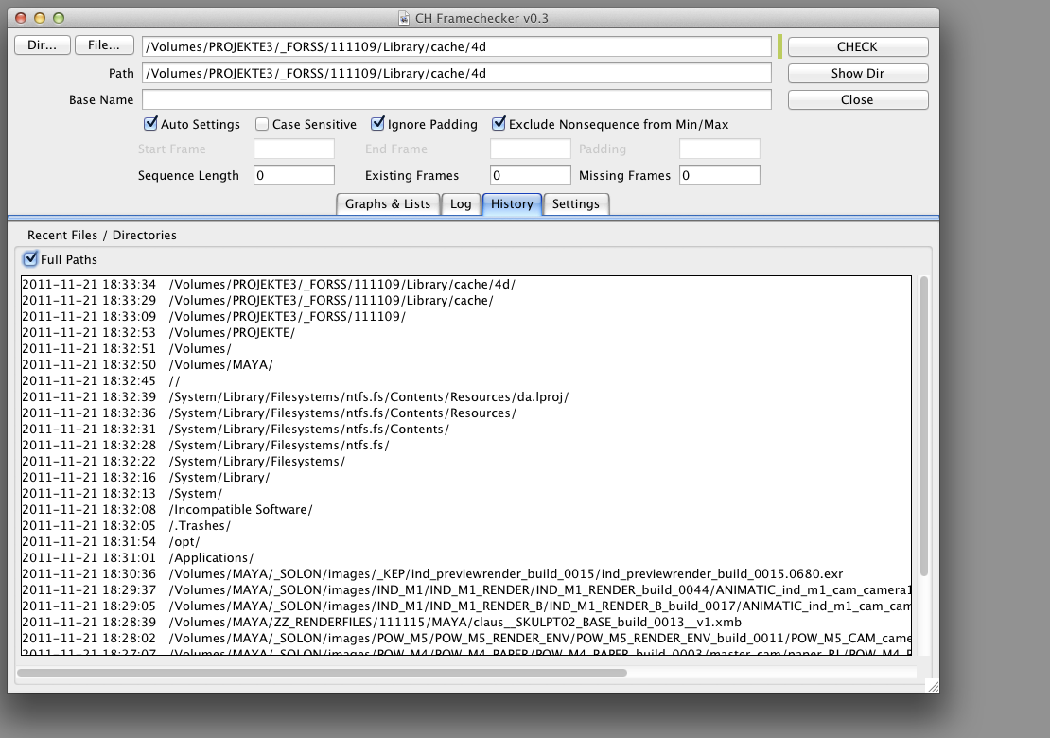Select history entry ending in ntfs.fs/Contents/
The height and width of the screenshot is (738, 1050).
pos(466,430)
